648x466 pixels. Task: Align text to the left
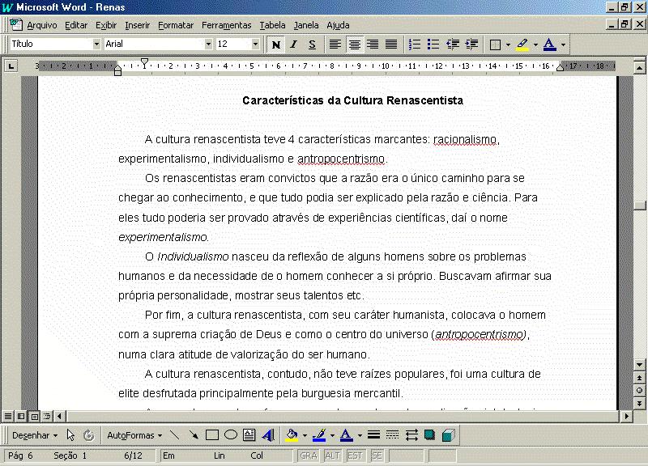tap(335, 44)
